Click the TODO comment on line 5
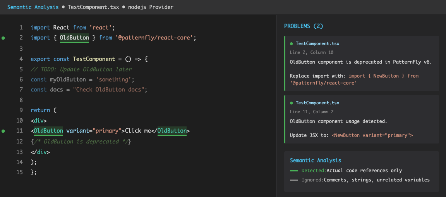The height and width of the screenshot is (197, 446). point(81,69)
